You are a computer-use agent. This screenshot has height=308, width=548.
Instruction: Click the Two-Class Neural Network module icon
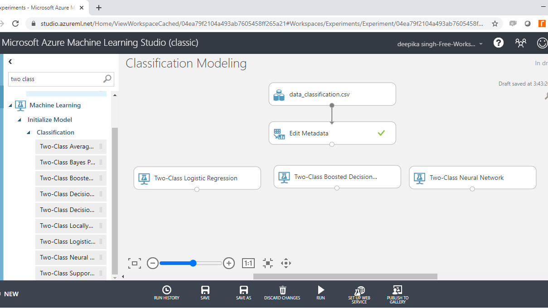coord(420,178)
